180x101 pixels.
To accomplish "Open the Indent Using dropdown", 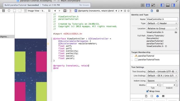I will tap(162, 81).
